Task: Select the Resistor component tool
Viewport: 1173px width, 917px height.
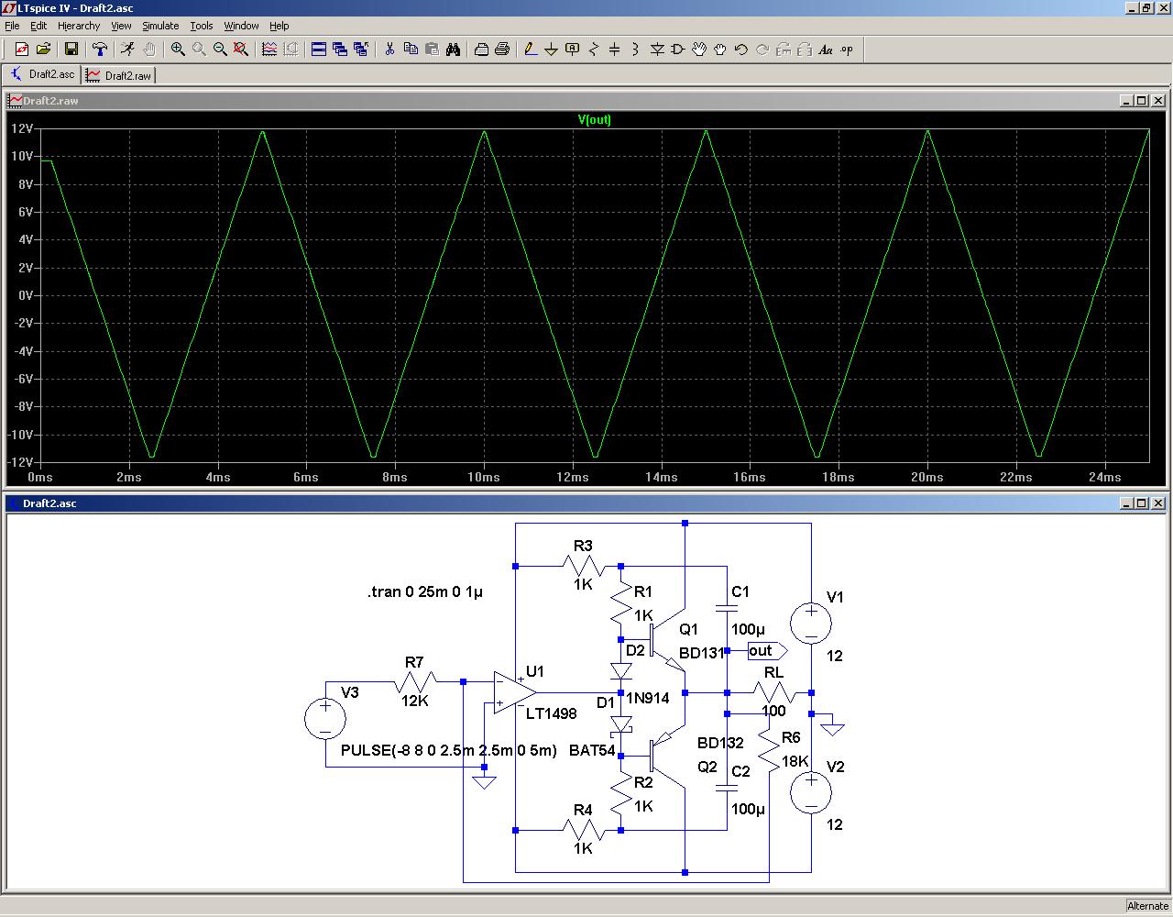Action: [593, 50]
